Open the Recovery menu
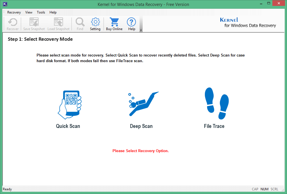This screenshot has height=194, width=287. 14,12
